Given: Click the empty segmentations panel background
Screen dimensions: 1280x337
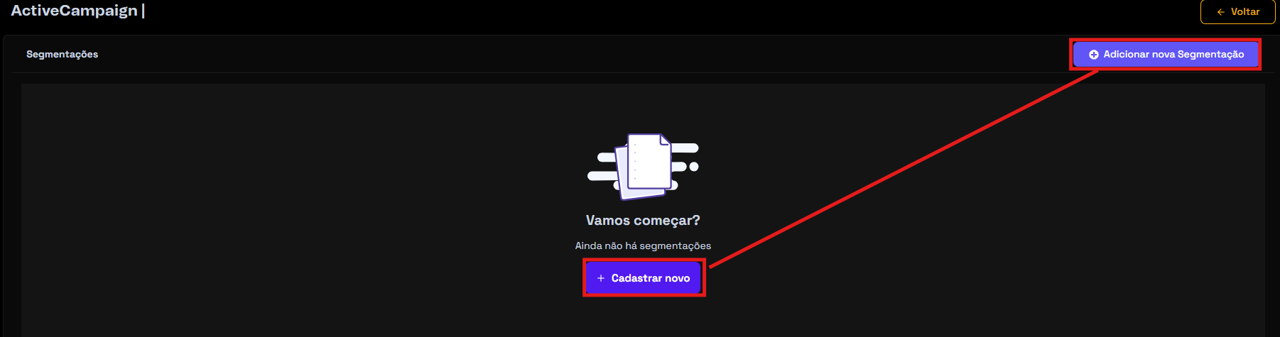Looking at the screenshot, I should [284, 213].
